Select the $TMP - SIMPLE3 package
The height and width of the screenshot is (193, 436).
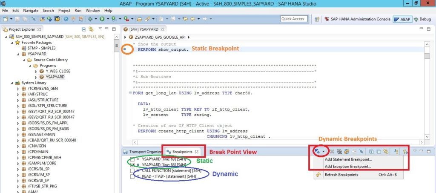39,48
